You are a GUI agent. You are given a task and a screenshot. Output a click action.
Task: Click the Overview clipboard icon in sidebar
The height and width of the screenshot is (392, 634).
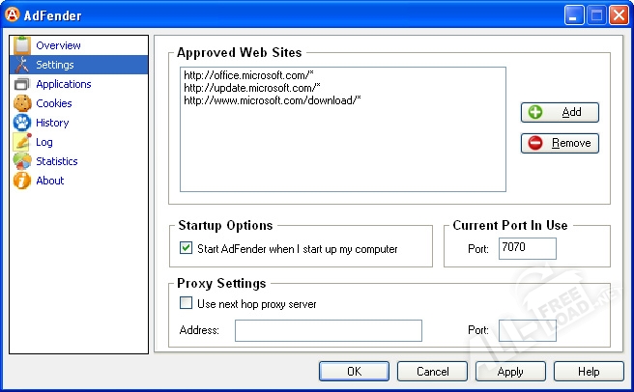coord(21,45)
